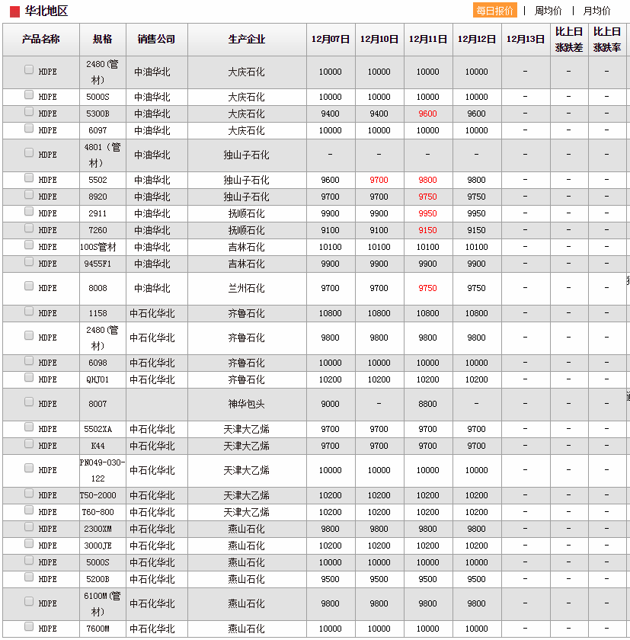Tick checkbox for 5200B row

click(28, 577)
